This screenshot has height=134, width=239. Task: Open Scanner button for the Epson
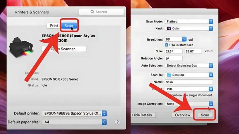click(x=64, y=49)
